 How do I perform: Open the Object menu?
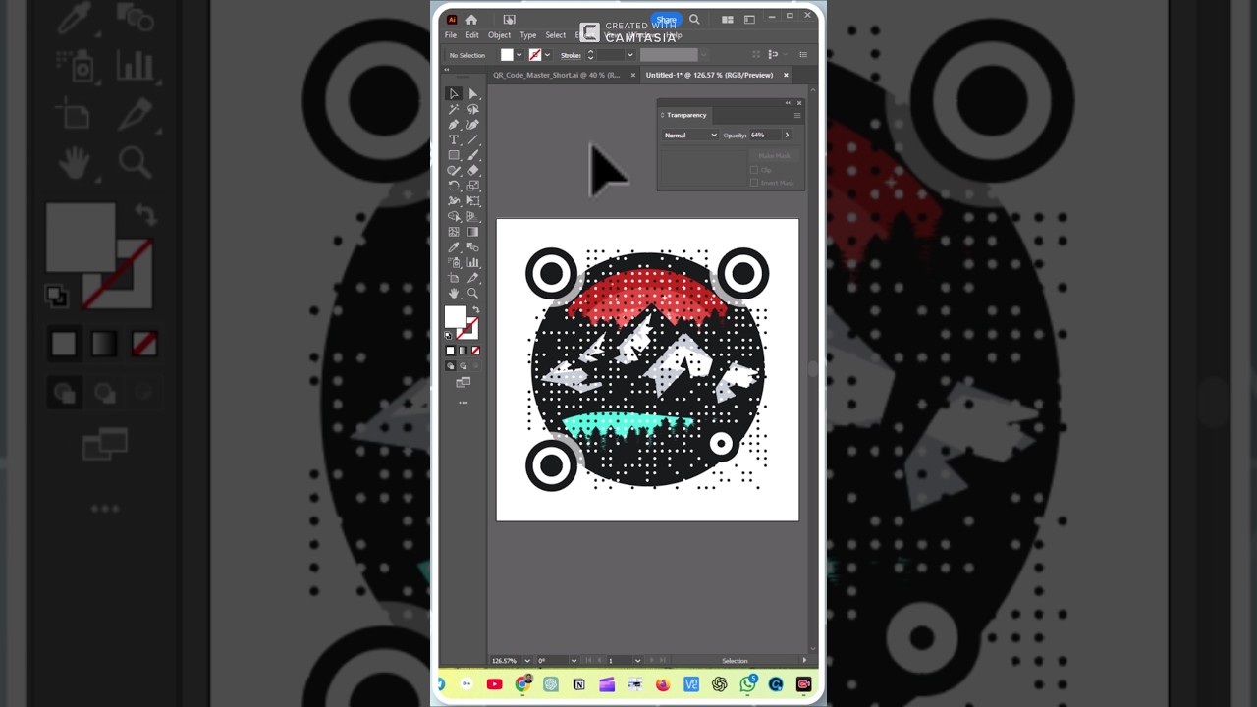pyautogui.click(x=499, y=35)
